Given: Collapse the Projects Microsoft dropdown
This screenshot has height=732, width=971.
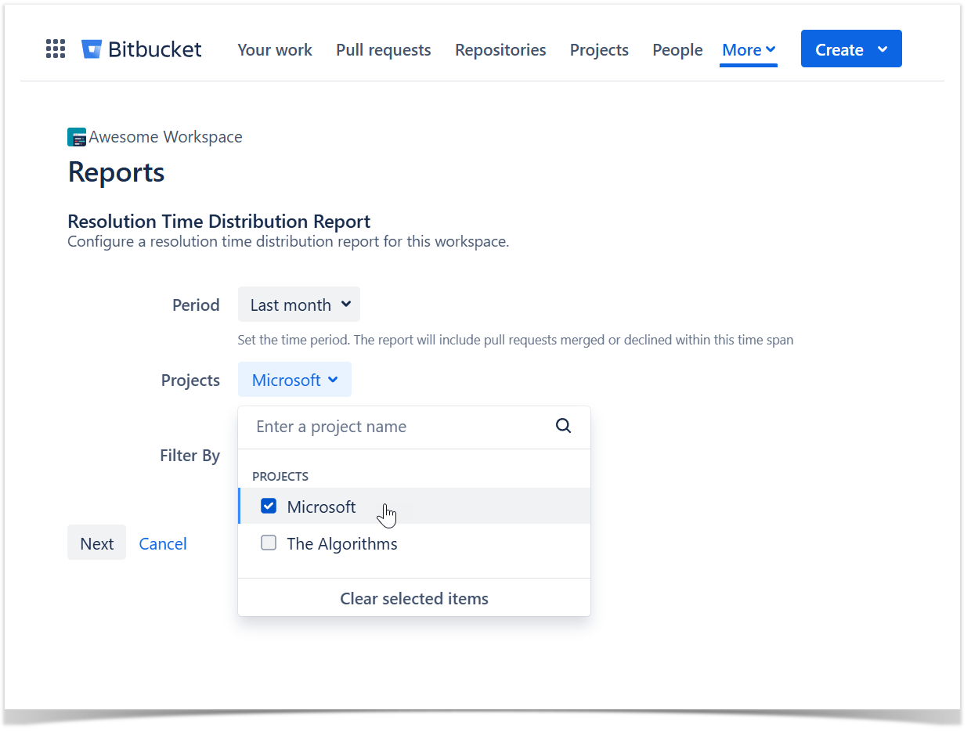Looking at the screenshot, I should coord(294,380).
